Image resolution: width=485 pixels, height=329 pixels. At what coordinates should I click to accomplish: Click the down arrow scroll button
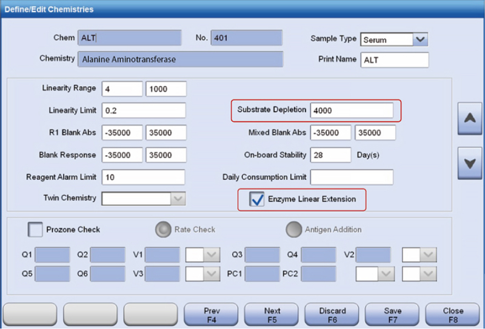pyautogui.click(x=469, y=163)
